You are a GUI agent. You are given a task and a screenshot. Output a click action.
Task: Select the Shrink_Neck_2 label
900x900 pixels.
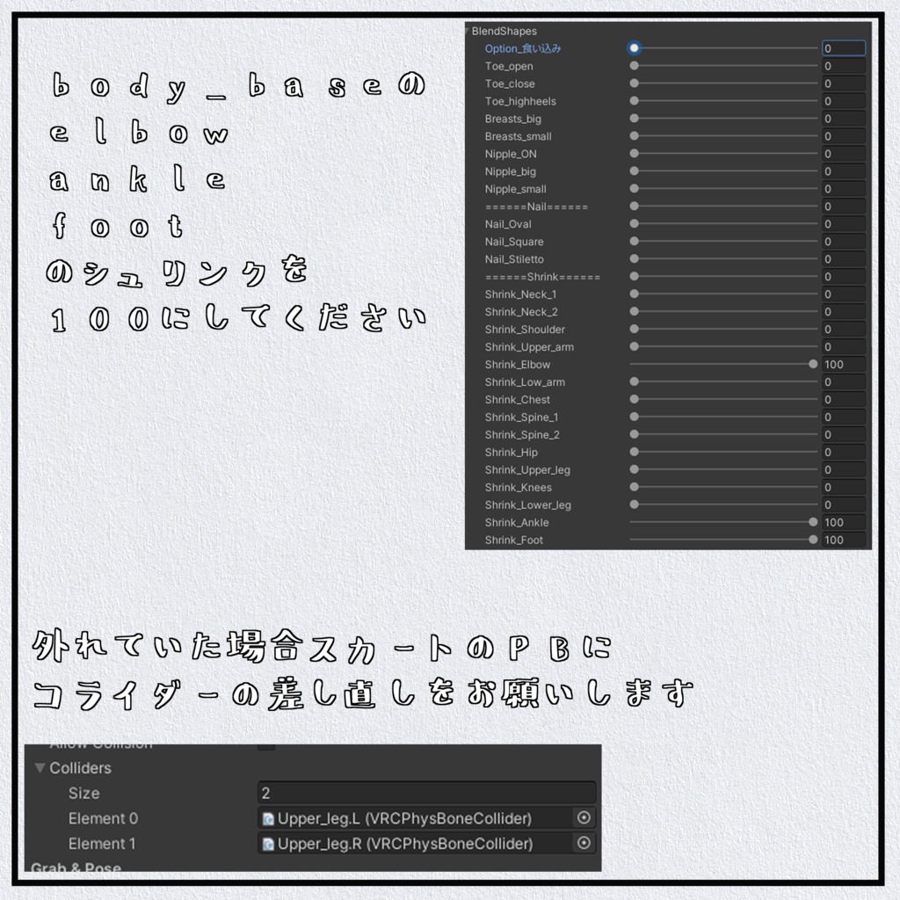[x=520, y=312]
